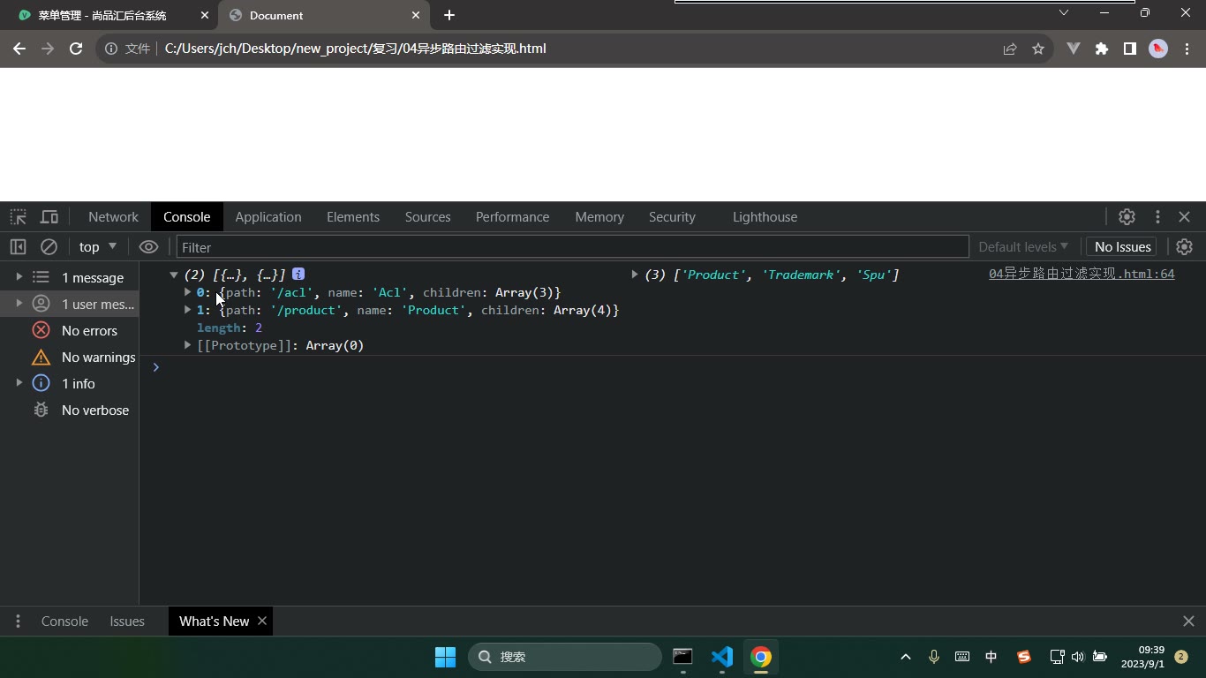The width and height of the screenshot is (1206, 678).
Task: Expand the '/product' object at index 1
Action: click(187, 310)
